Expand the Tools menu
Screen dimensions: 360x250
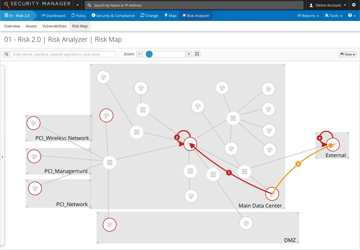point(333,16)
